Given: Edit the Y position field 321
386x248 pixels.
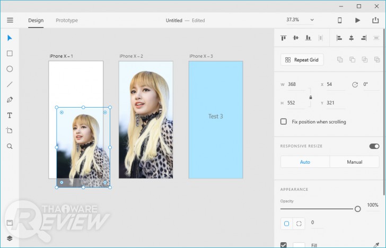Looking at the screenshot, I should [x=336, y=103].
